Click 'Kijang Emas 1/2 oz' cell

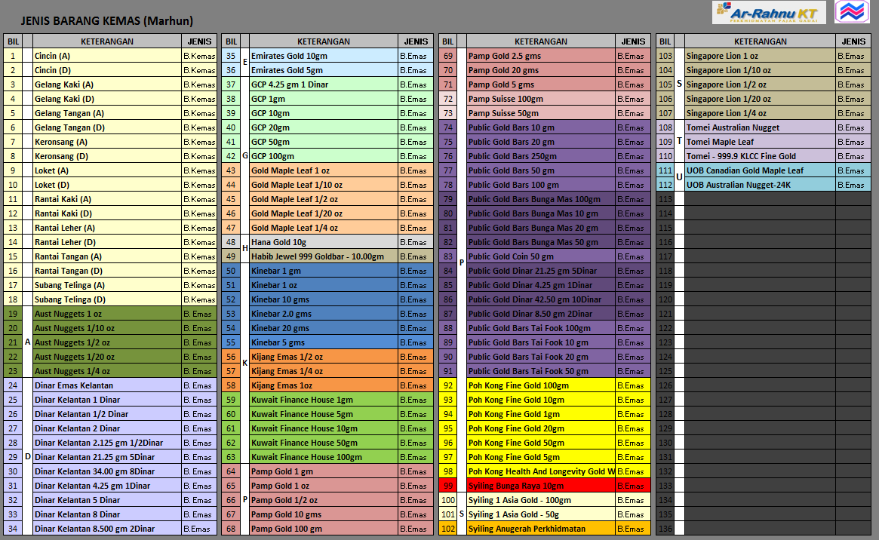[x=324, y=357]
